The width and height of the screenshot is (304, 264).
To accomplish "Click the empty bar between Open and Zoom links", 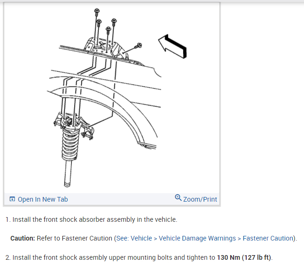I will [121, 199].
